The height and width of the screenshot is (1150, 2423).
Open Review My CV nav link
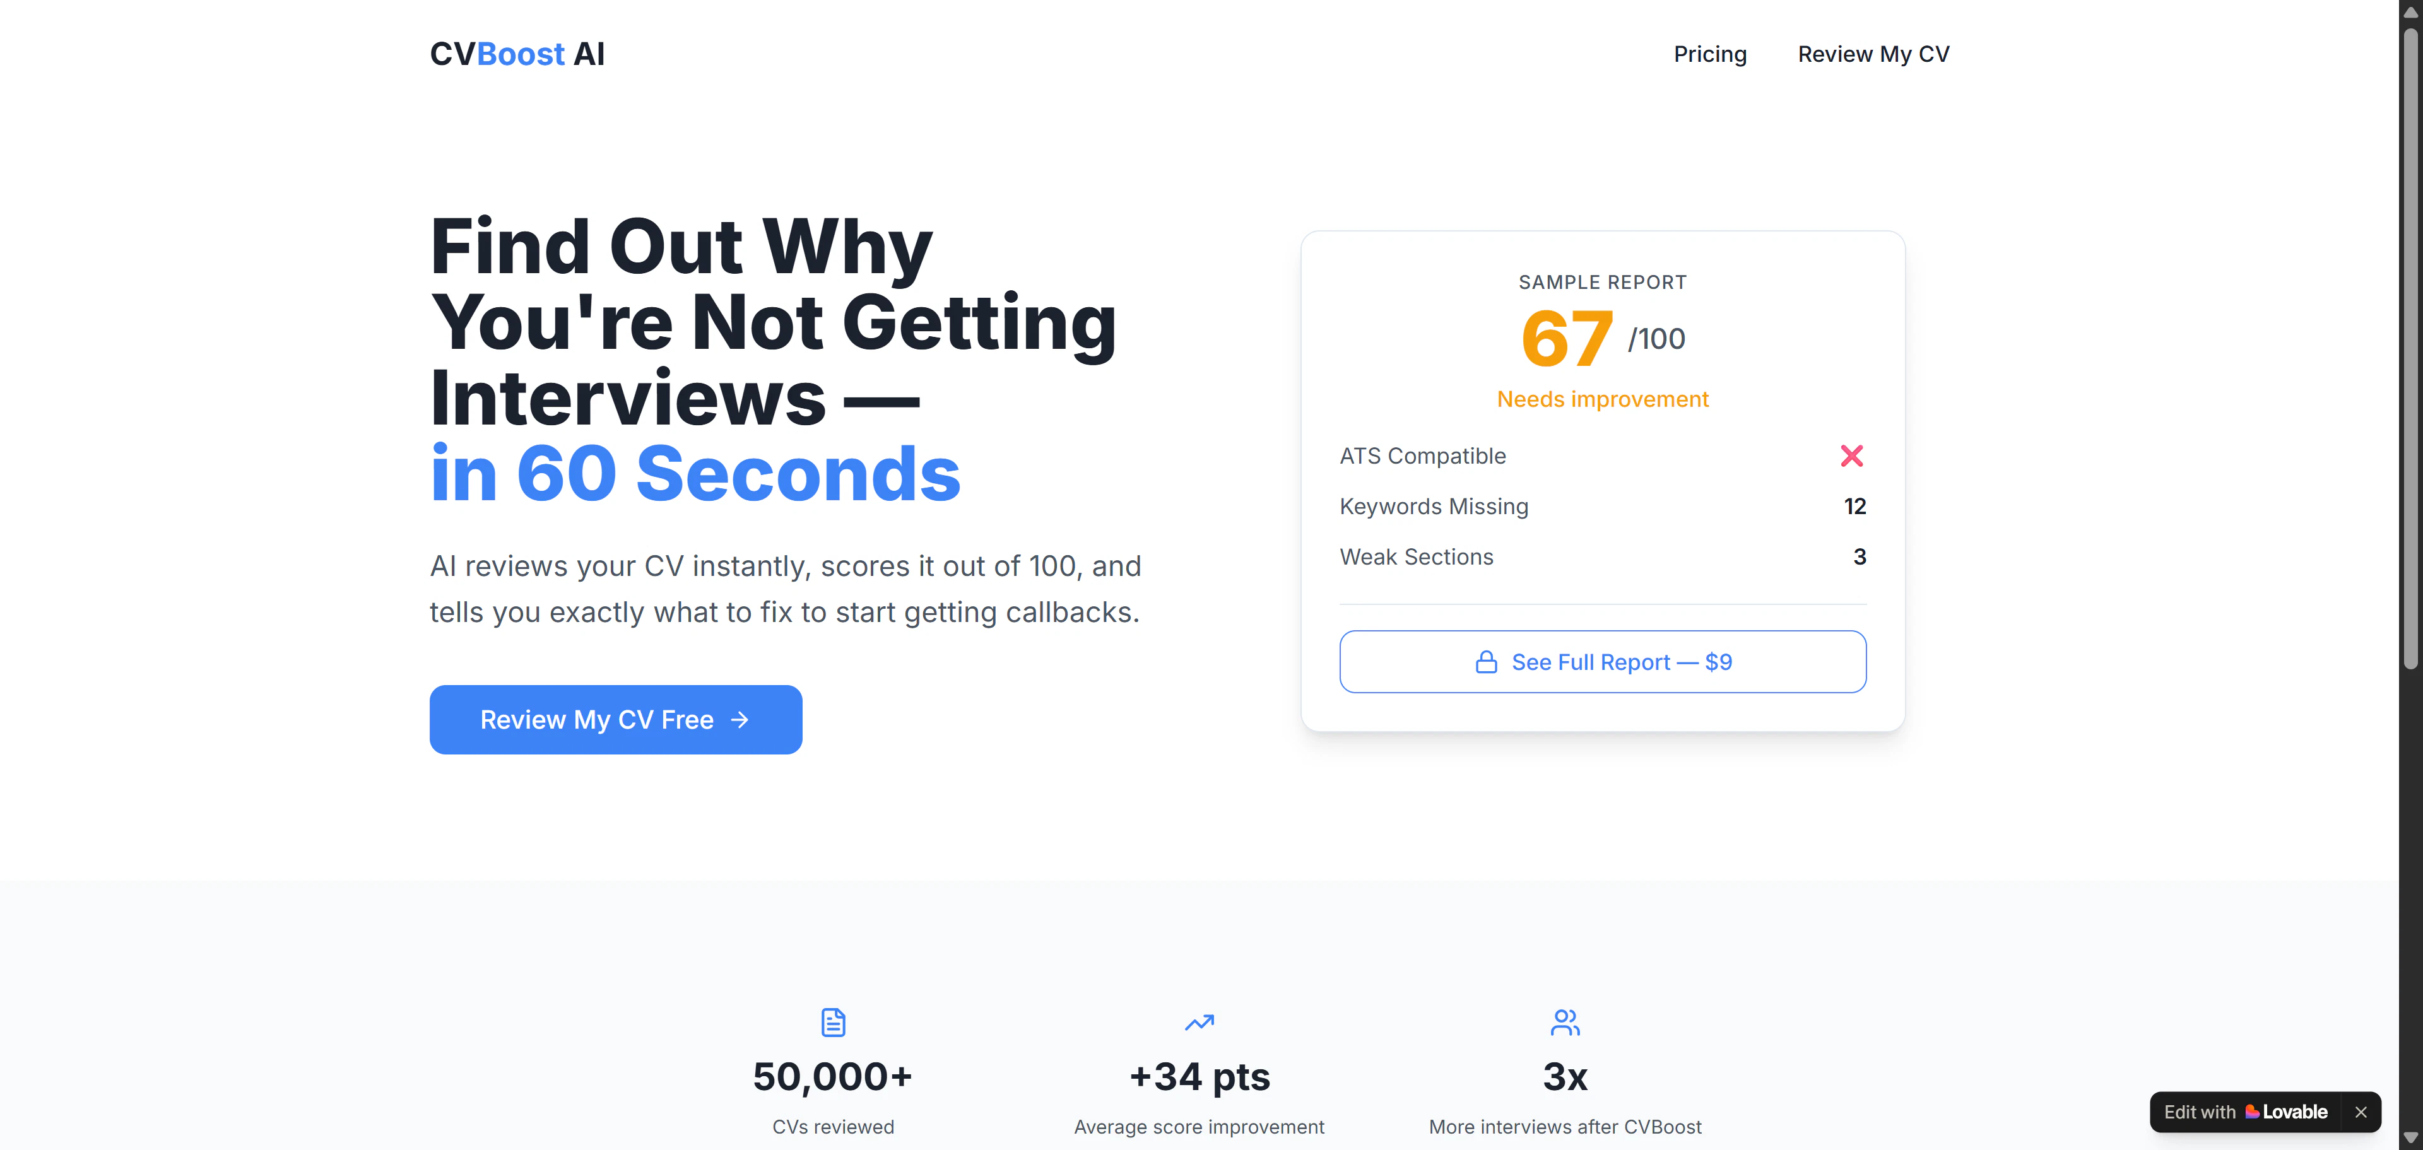1873,54
